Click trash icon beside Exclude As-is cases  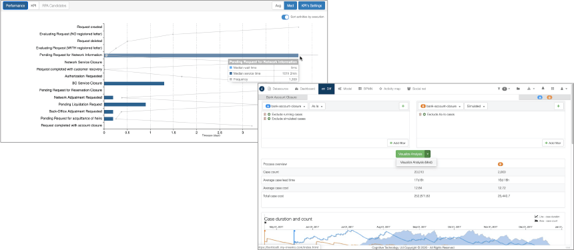[x=420, y=115]
